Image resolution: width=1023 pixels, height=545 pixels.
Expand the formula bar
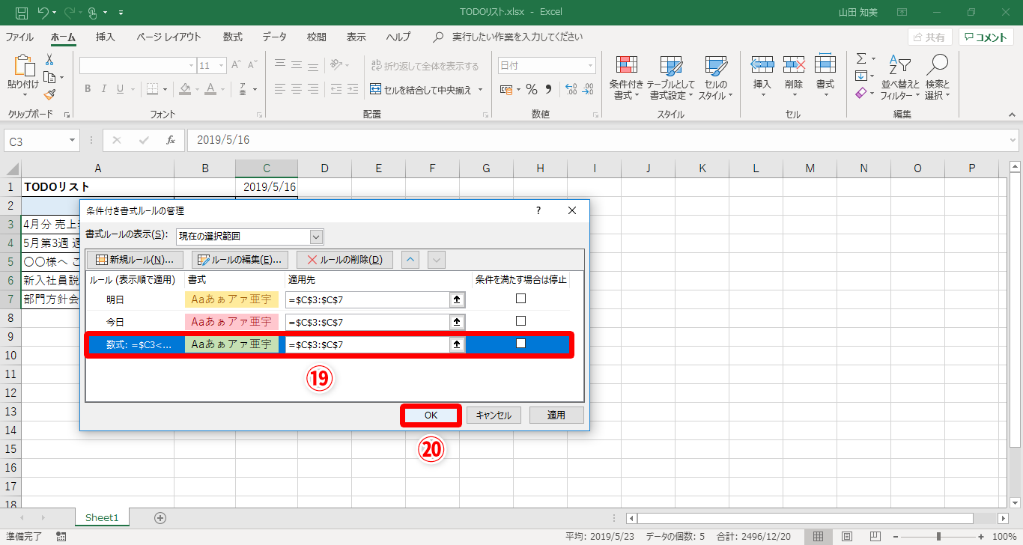click(x=1013, y=140)
